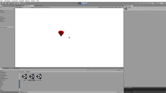Click the Unity scene icon in Inspector
Screen dimensions: 166x93
point(126,9)
